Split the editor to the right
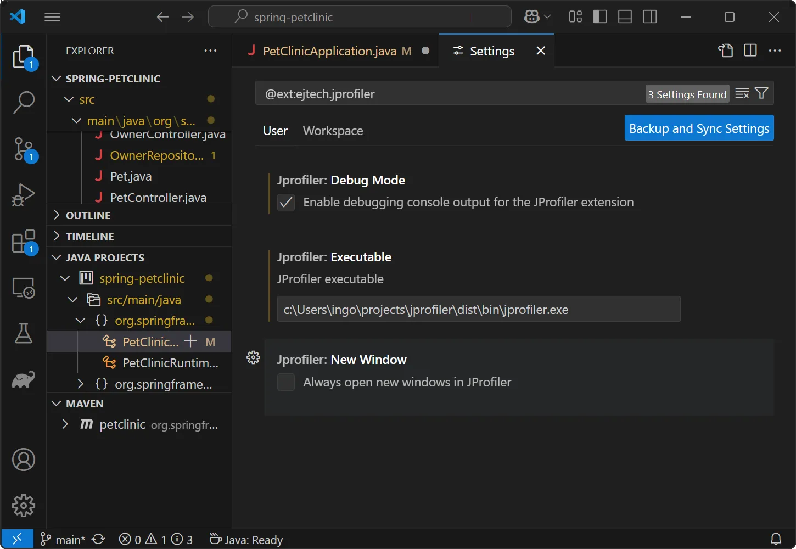 (x=750, y=51)
